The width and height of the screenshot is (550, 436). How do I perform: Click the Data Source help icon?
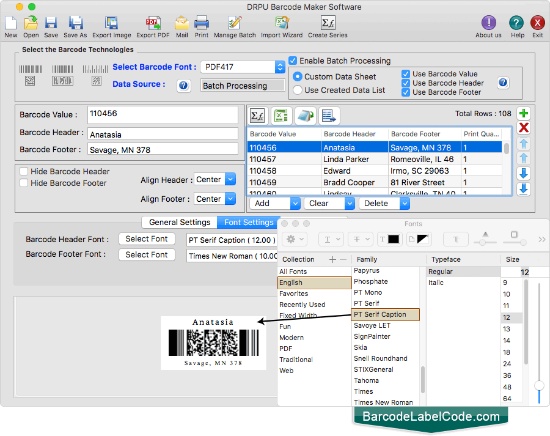pyautogui.click(x=183, y=86)
